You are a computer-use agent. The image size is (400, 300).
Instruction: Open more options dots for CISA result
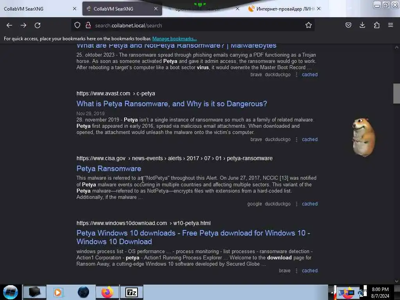[x=296, y=204]
